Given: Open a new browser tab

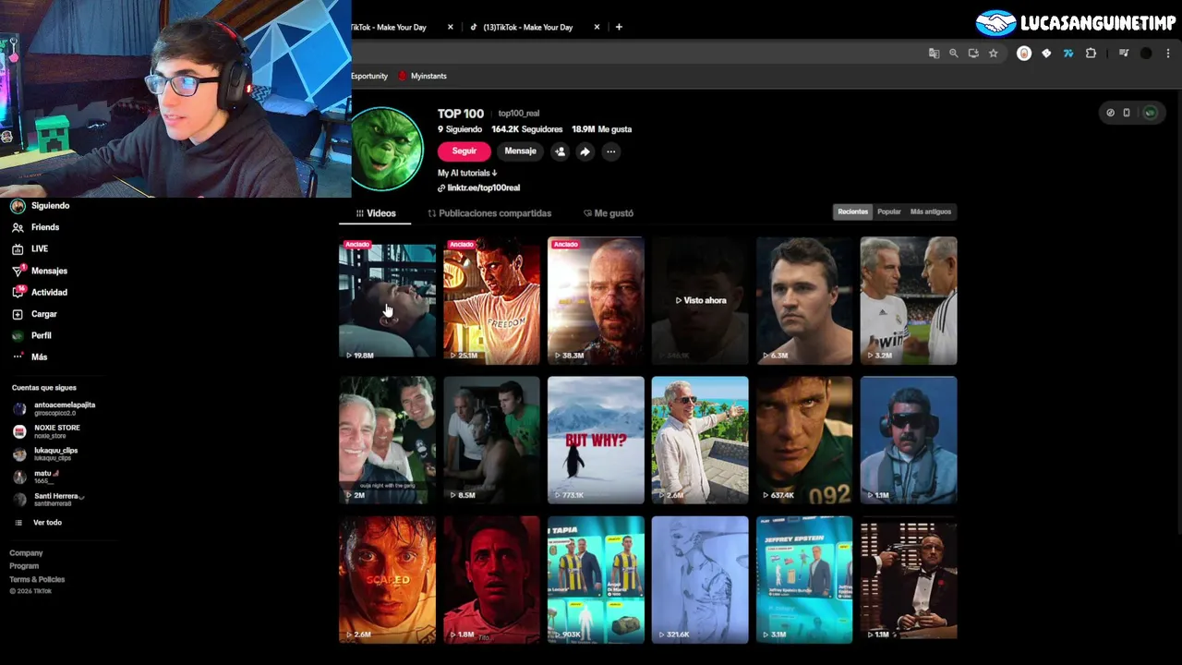Looking at the screenshot, I should pos(619,27).
